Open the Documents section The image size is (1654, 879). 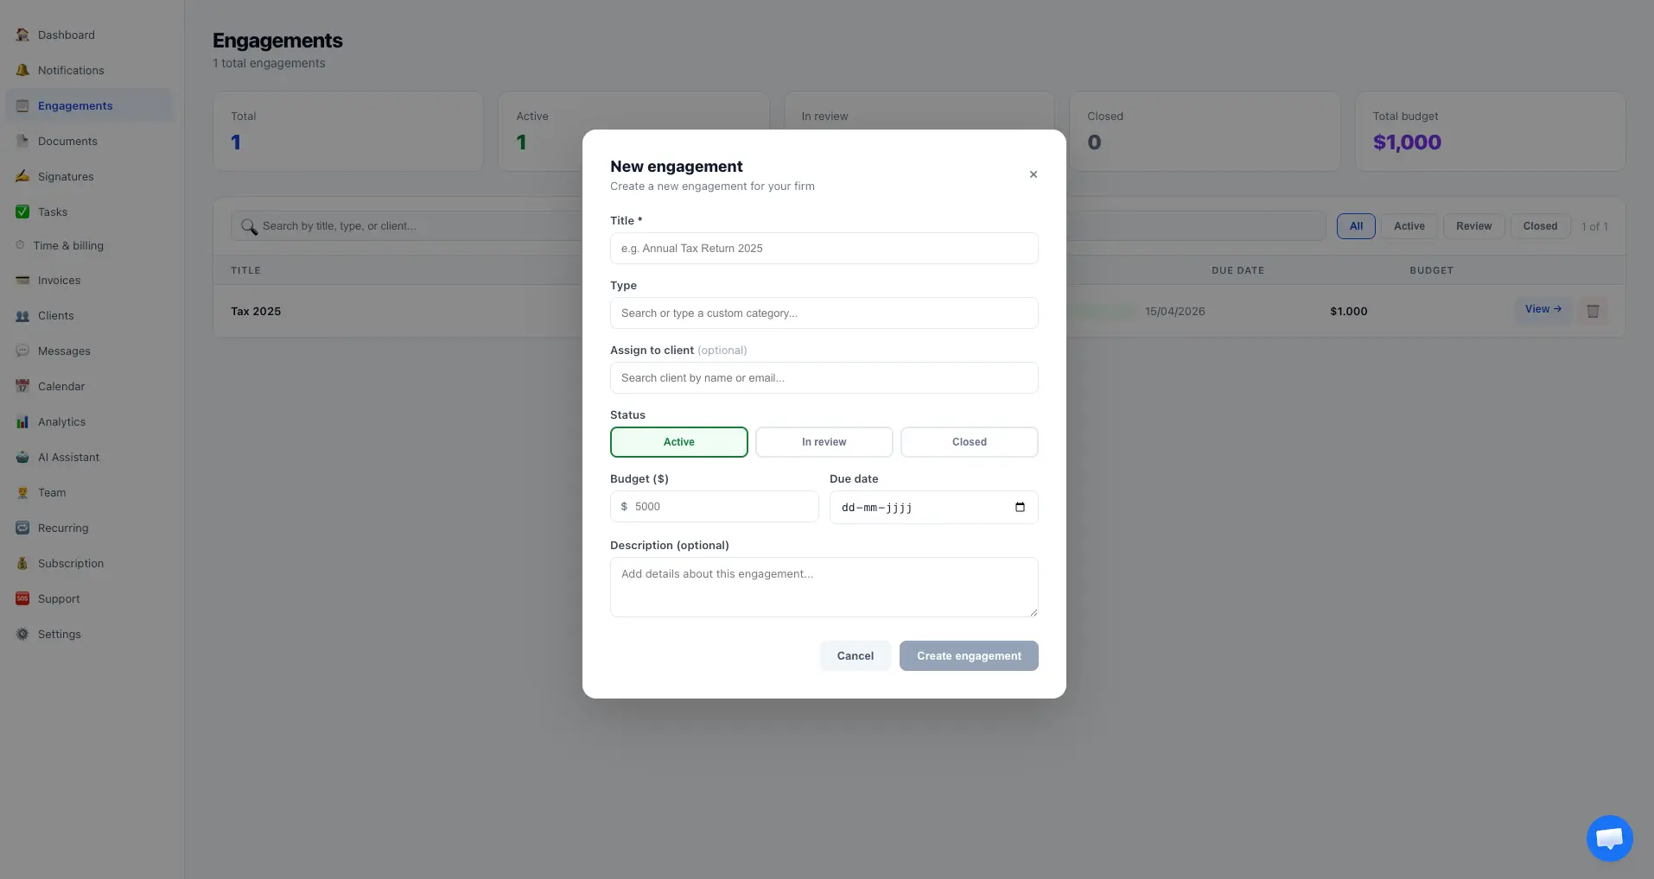point(67,141)
